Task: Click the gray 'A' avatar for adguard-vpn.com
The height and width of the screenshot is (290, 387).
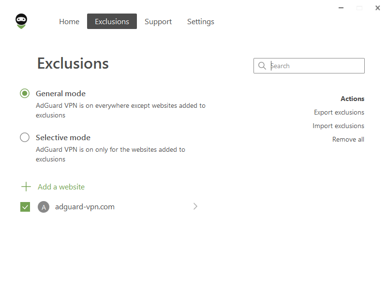Action: click(44, 207)
